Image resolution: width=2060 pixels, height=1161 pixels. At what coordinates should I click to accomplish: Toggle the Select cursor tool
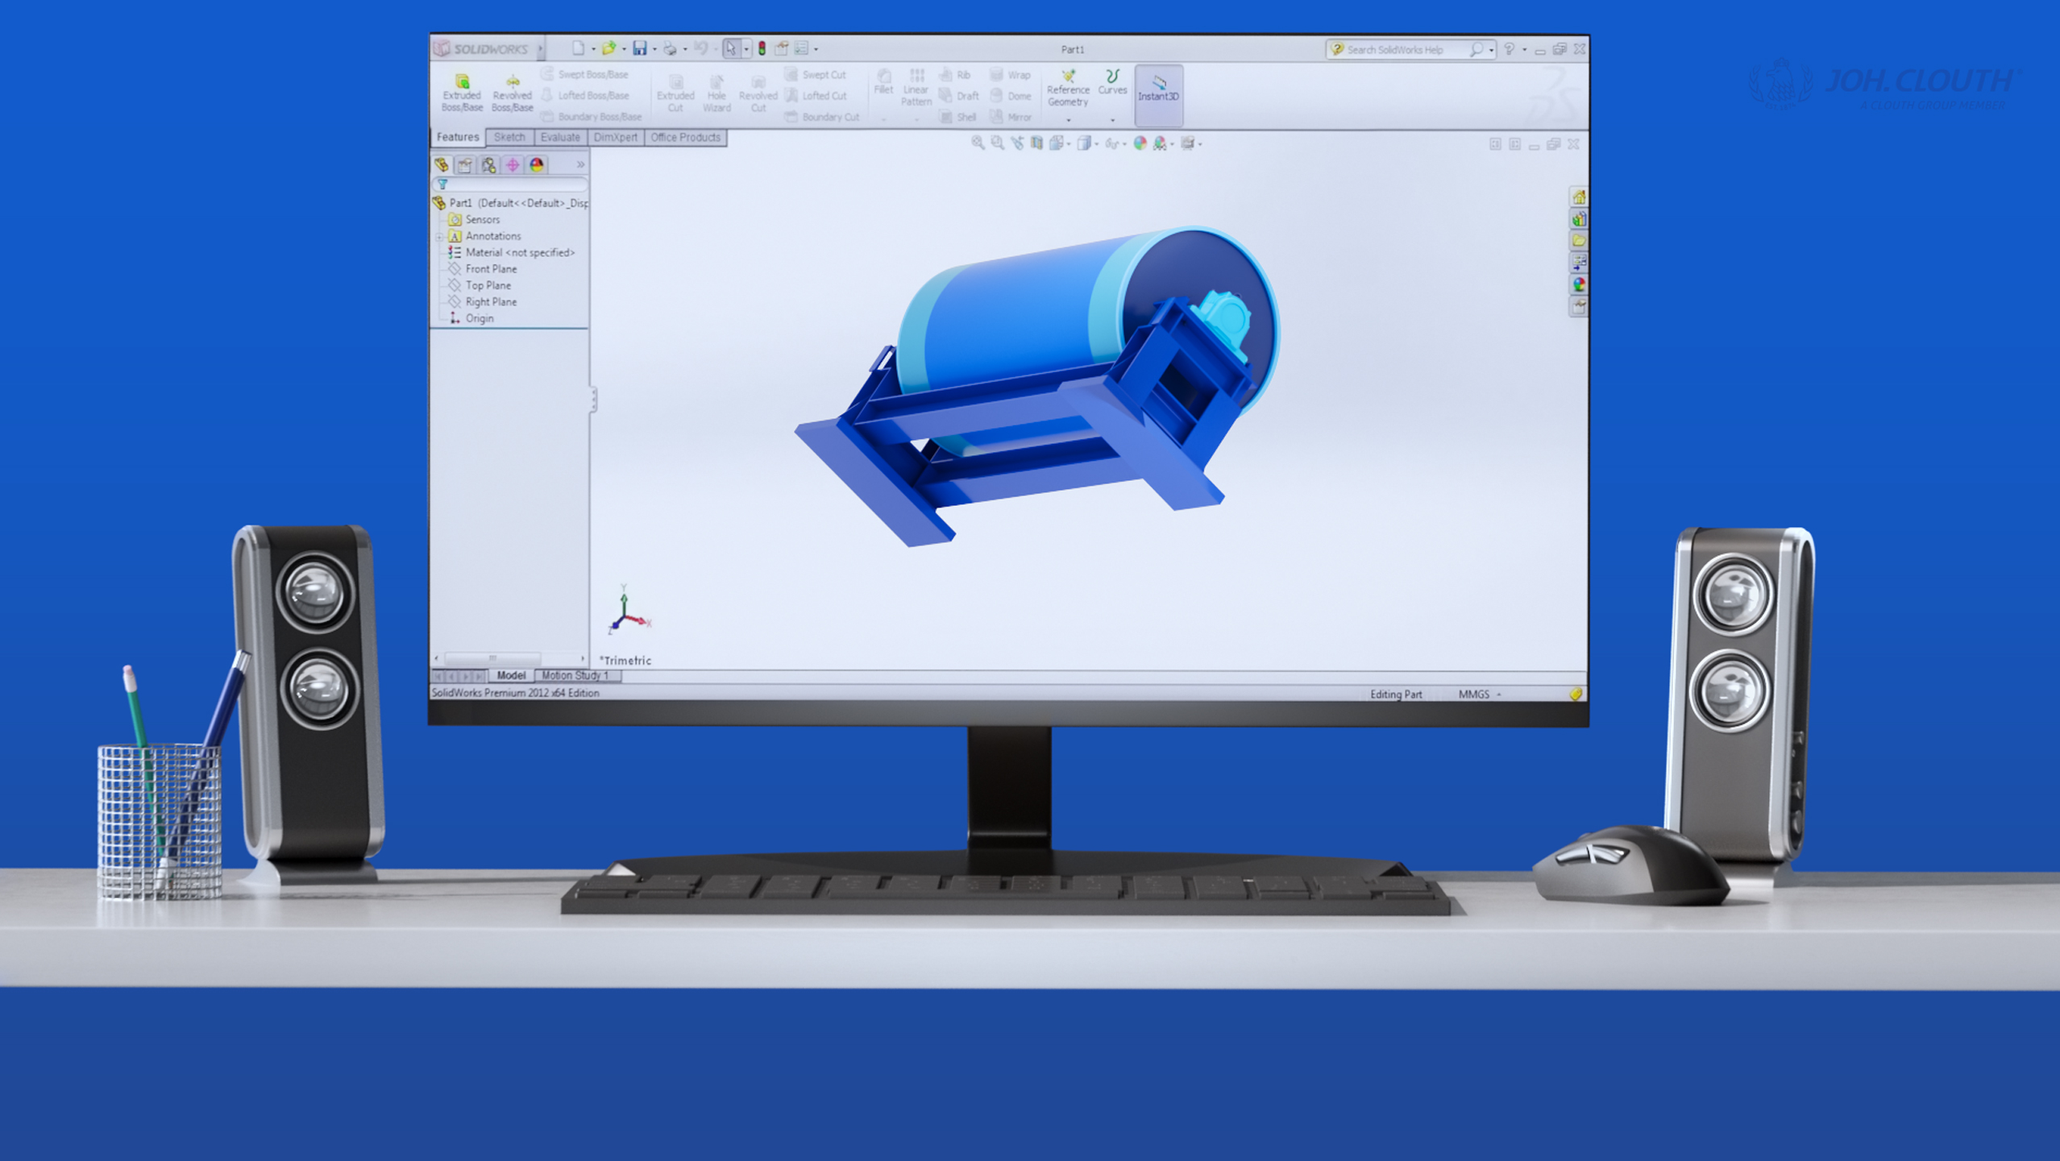(x=730, y=49)
